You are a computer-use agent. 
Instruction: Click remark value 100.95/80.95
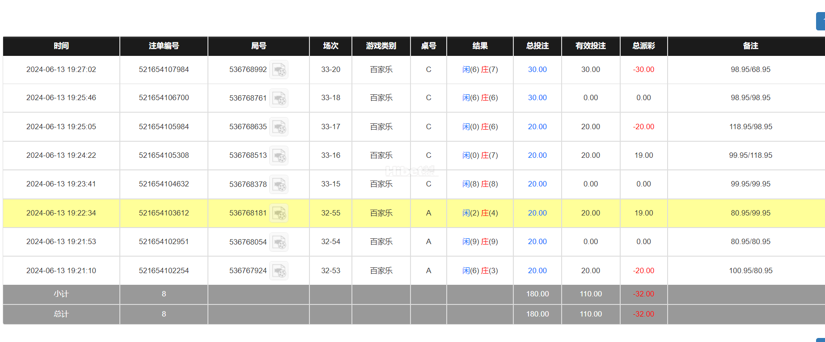[750, 270]
